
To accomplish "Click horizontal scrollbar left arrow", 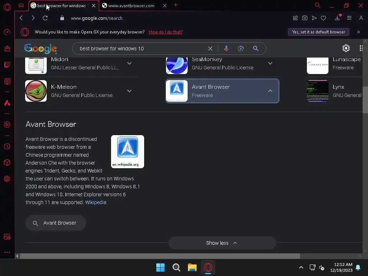I will [17, 256].
